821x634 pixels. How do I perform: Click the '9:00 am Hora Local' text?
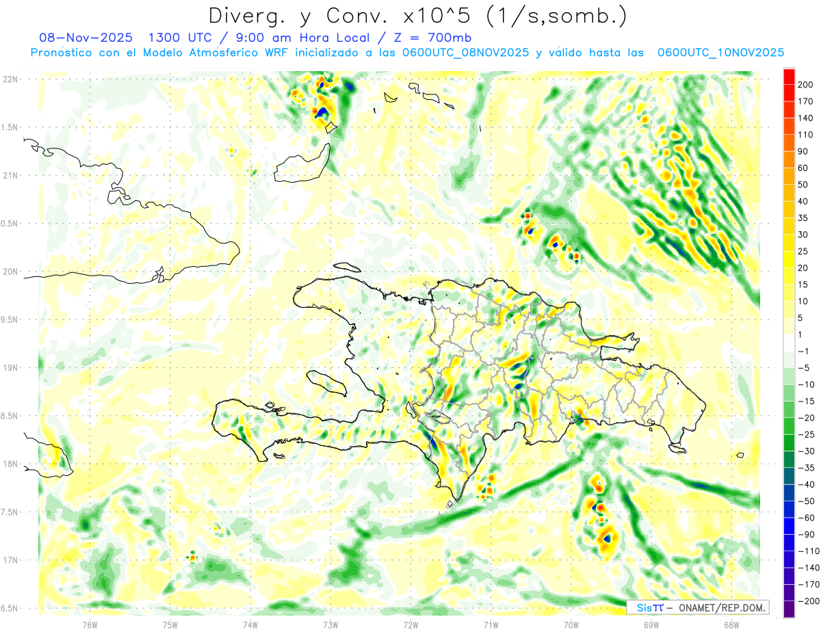pyautogui.click(x=306, y=38)
